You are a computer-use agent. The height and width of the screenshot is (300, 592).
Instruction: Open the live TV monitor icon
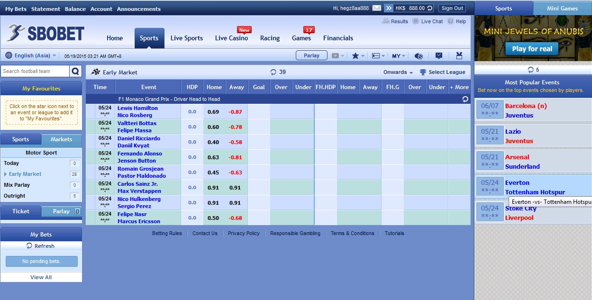(x=439, y=55)
